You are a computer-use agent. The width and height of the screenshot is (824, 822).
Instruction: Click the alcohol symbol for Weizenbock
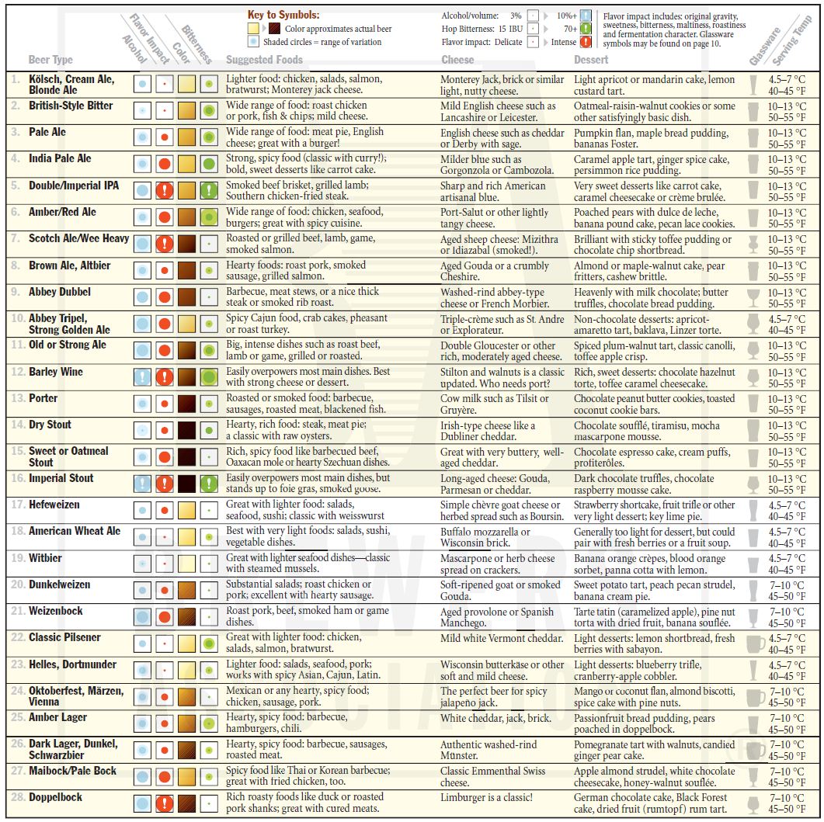pyautogui.click(x=142, y=616)
